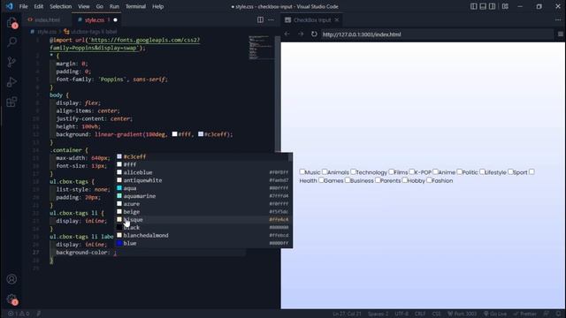Open More Actions for style.css editor group
The width and height of the screenshot is (566, 318).
pyautogui.click(x=271, y=19)
